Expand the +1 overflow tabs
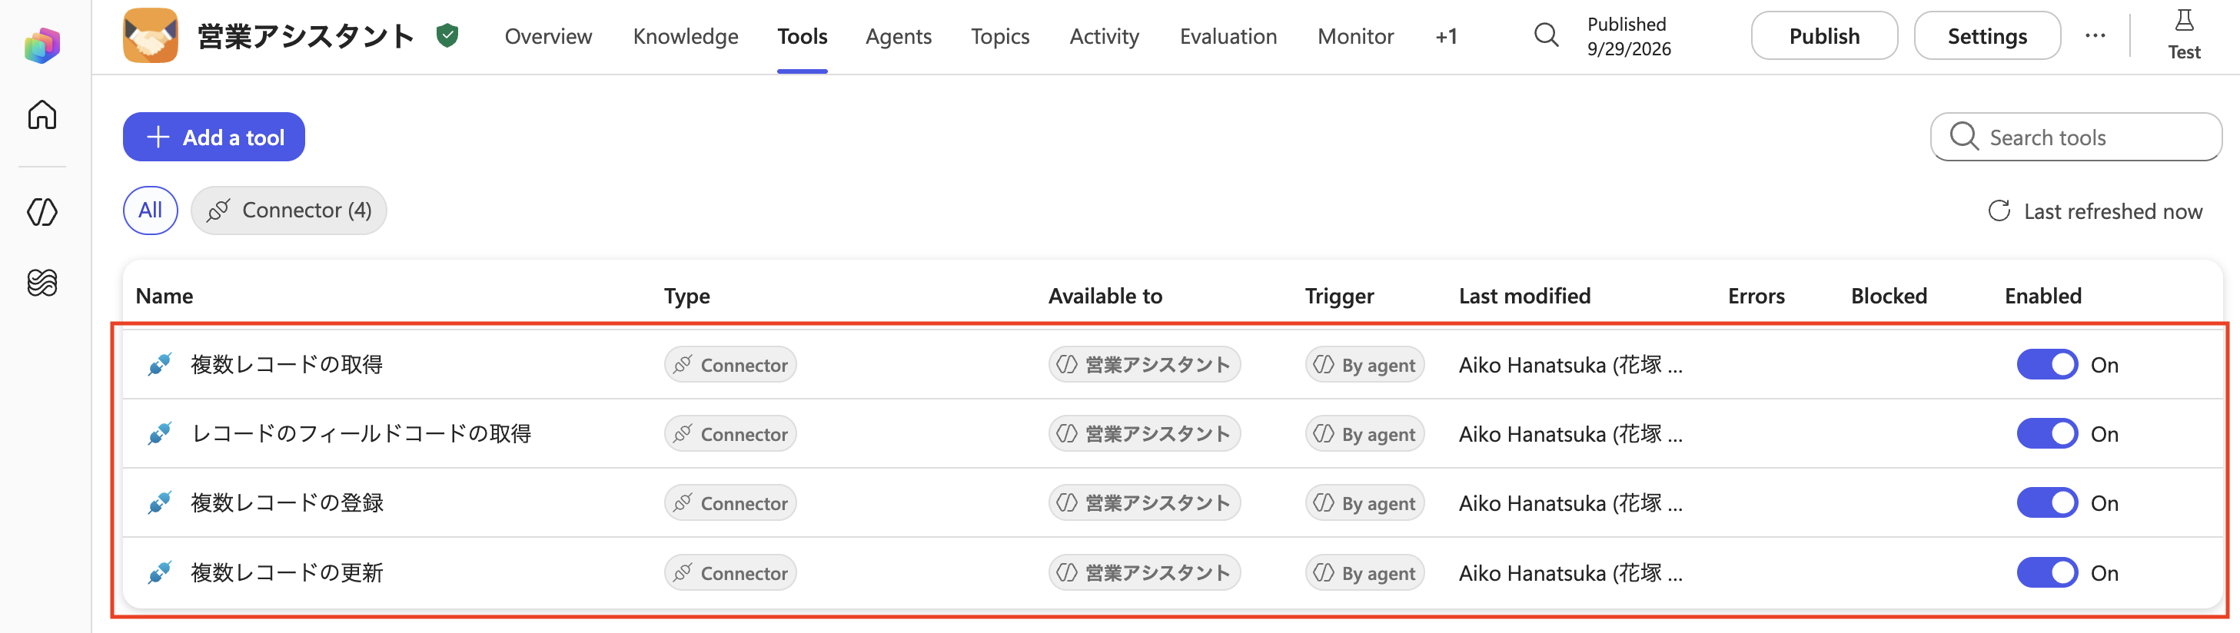Viewport: 2240px width, 633px height. tap(1446, 37)
